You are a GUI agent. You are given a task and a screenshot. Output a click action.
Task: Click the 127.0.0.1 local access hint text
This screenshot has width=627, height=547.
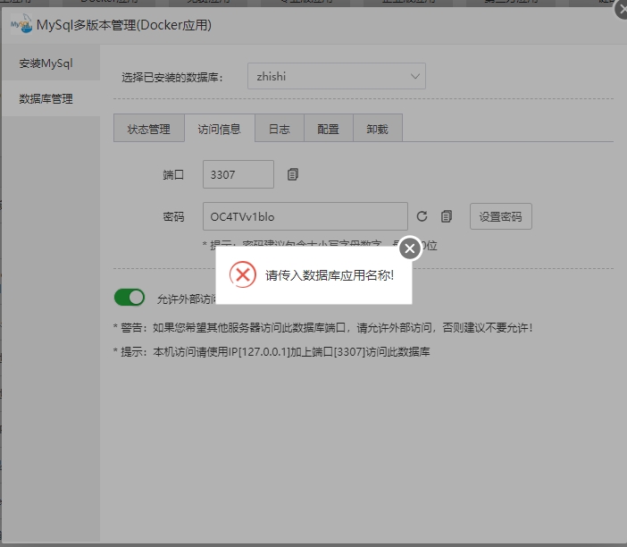(272, 352)
